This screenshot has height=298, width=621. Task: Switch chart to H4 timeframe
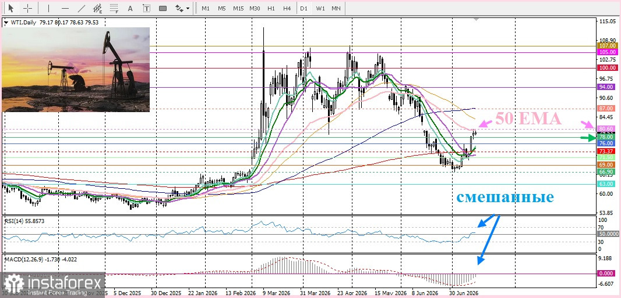coord(287,8)
